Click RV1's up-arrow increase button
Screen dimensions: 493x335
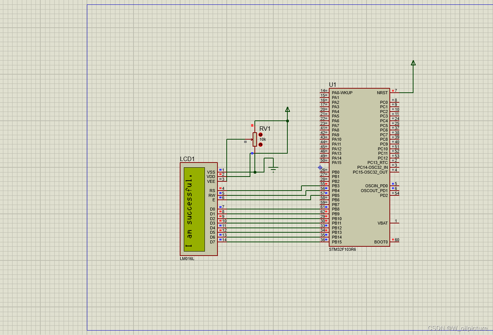point(260,135)
